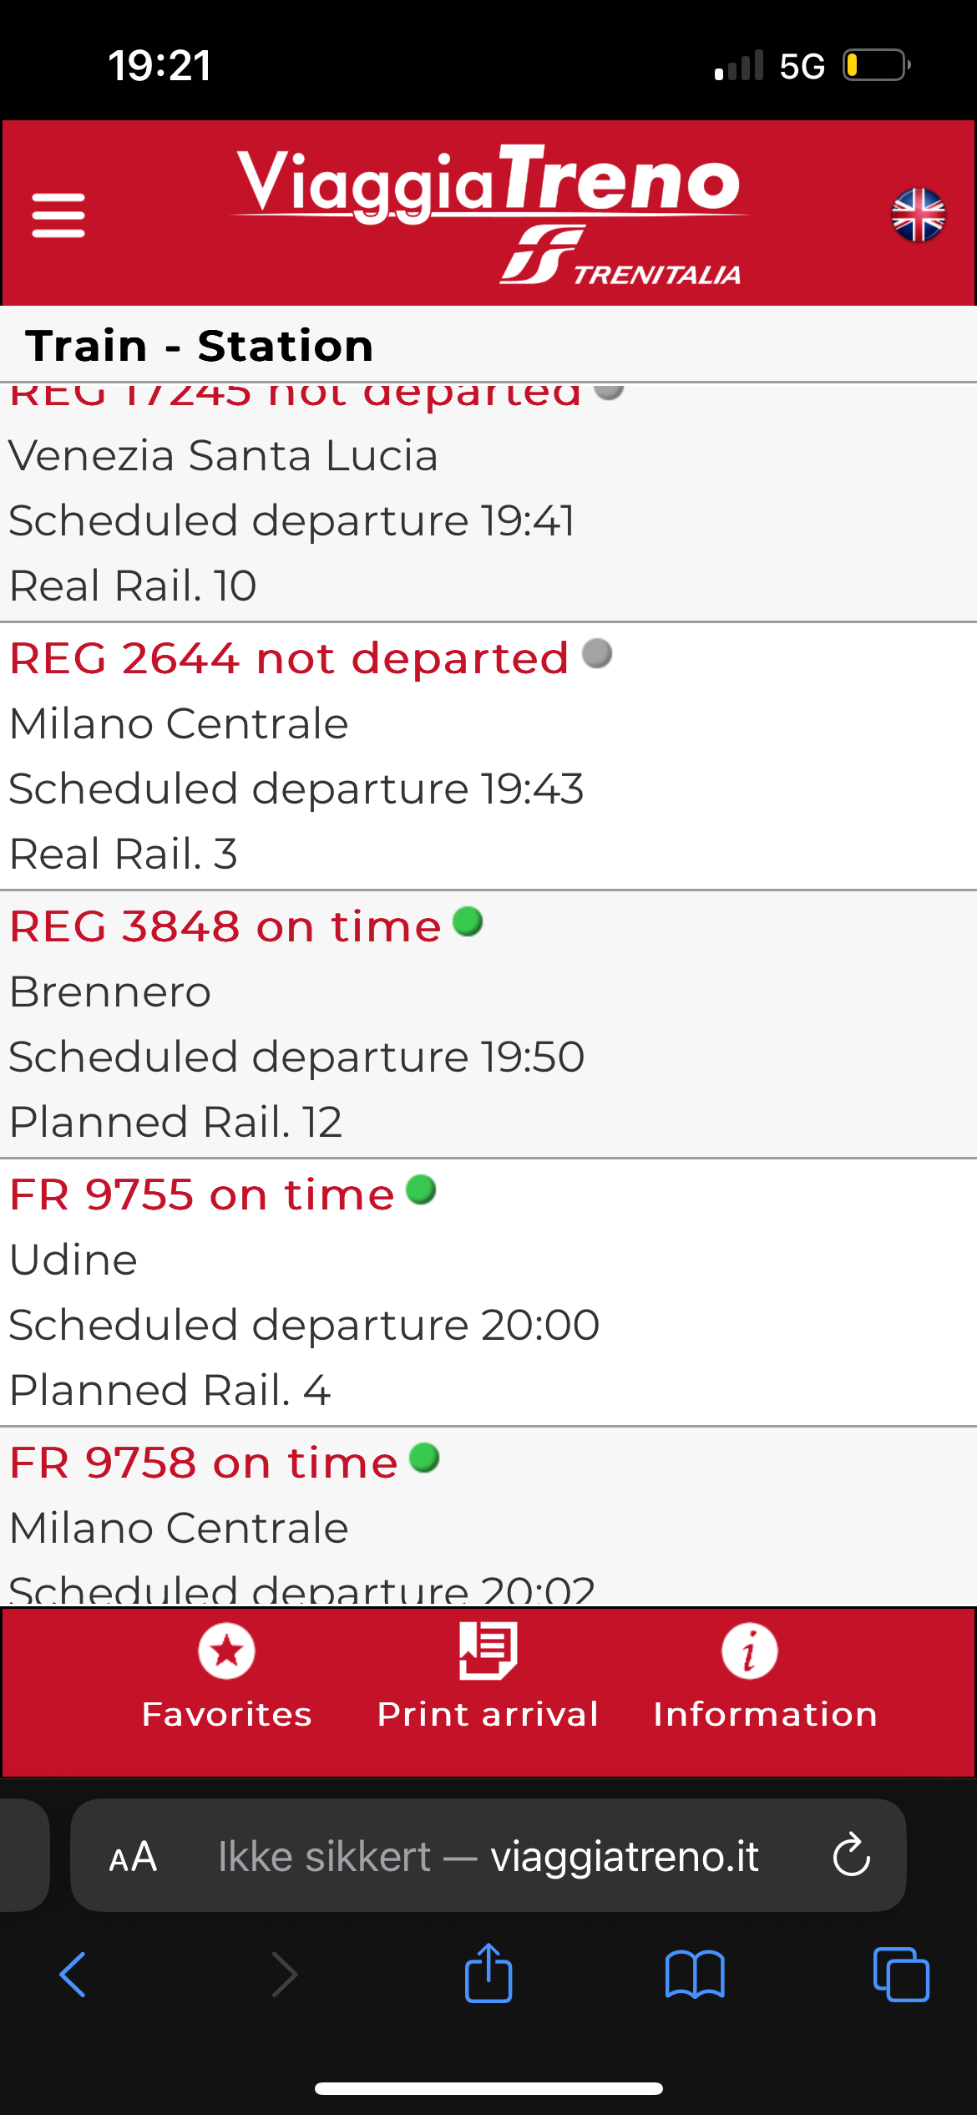Tap the Favorites star icon
977x2115 pixels.
(226, 1652)
